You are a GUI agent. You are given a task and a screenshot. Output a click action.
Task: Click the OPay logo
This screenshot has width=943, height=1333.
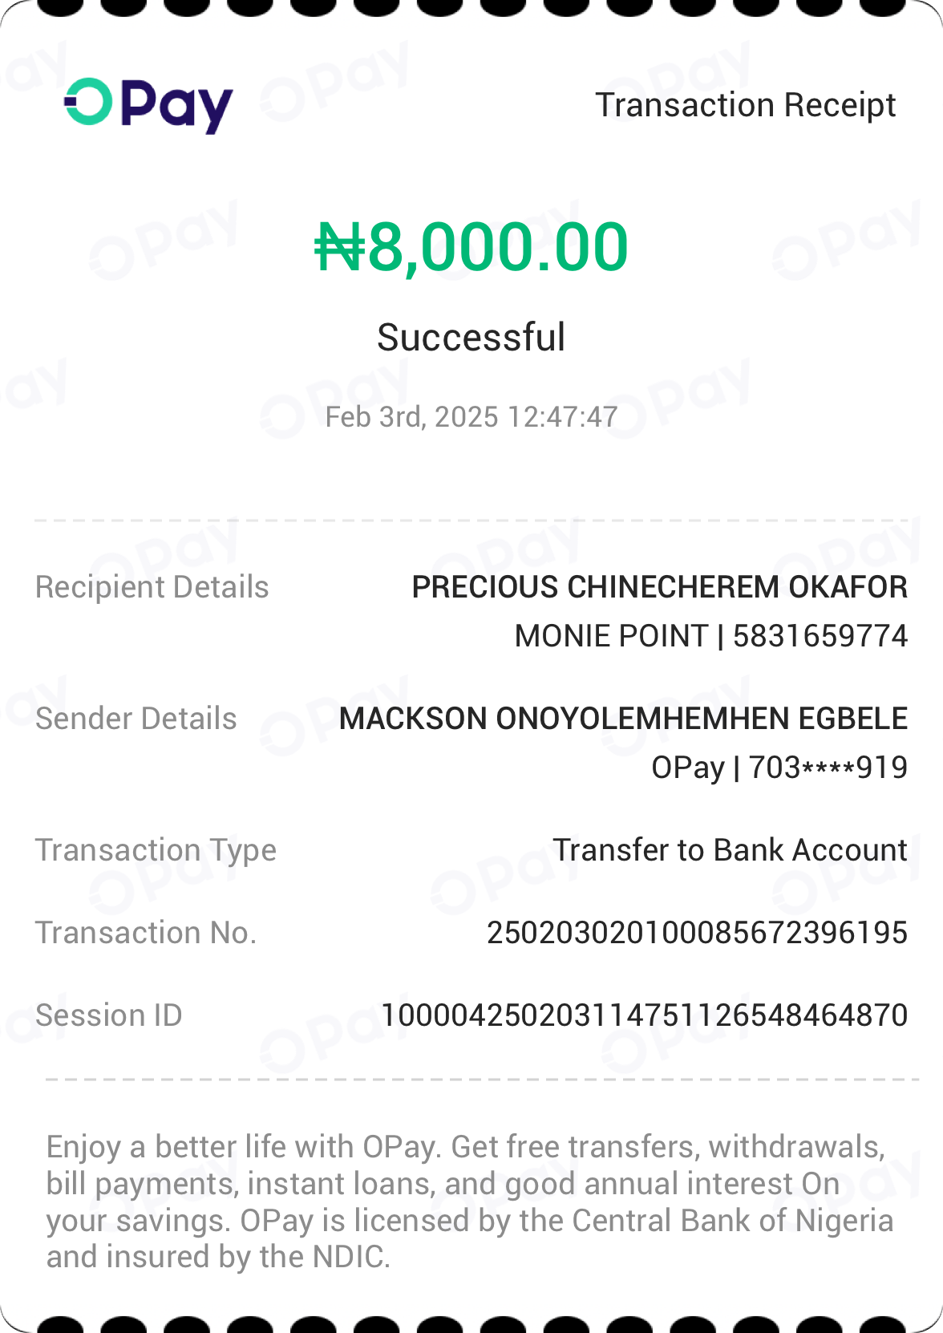(148, 105)
